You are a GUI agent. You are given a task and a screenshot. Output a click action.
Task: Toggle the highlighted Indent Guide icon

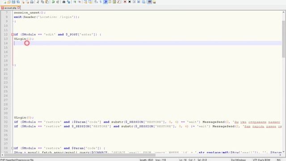point(105,2)
